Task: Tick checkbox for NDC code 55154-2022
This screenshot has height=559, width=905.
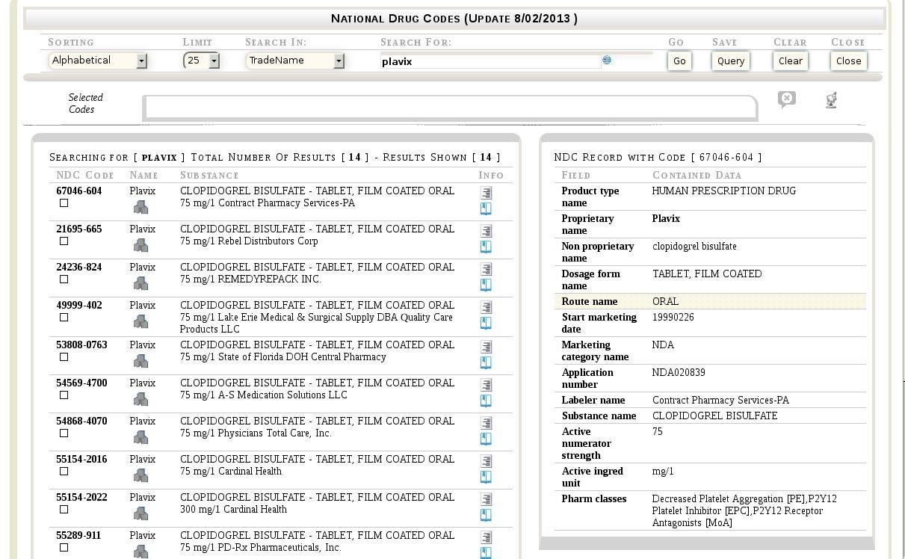Action: click(64, 510)
